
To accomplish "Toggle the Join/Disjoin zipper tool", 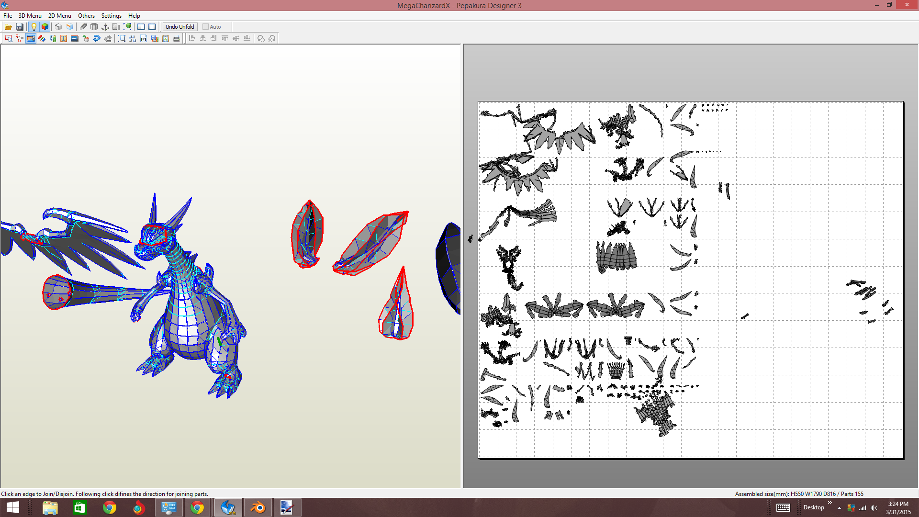I will (x=31, y=38).
